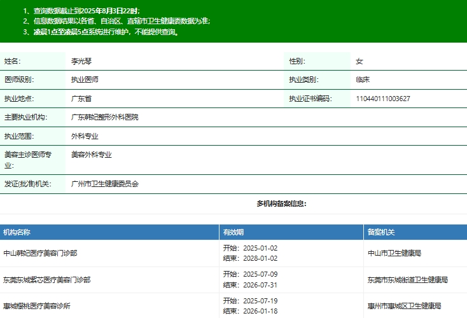Select the authority 中山市卫生健康局

click(394, 253)
